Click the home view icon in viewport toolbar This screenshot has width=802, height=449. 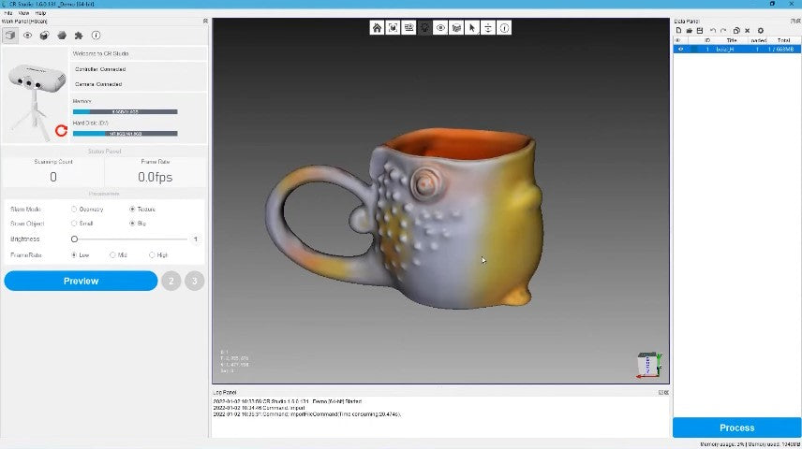377,28
